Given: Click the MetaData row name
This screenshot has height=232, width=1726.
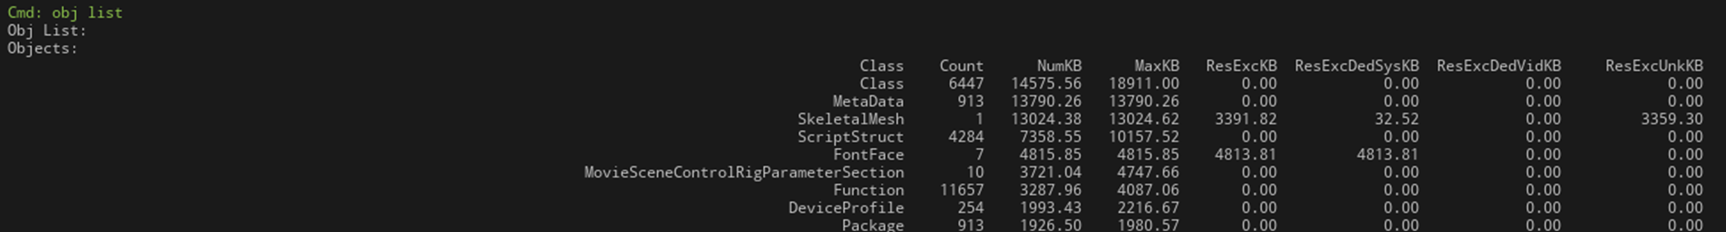Looking at the screenshot, I should tap(868, 102).
